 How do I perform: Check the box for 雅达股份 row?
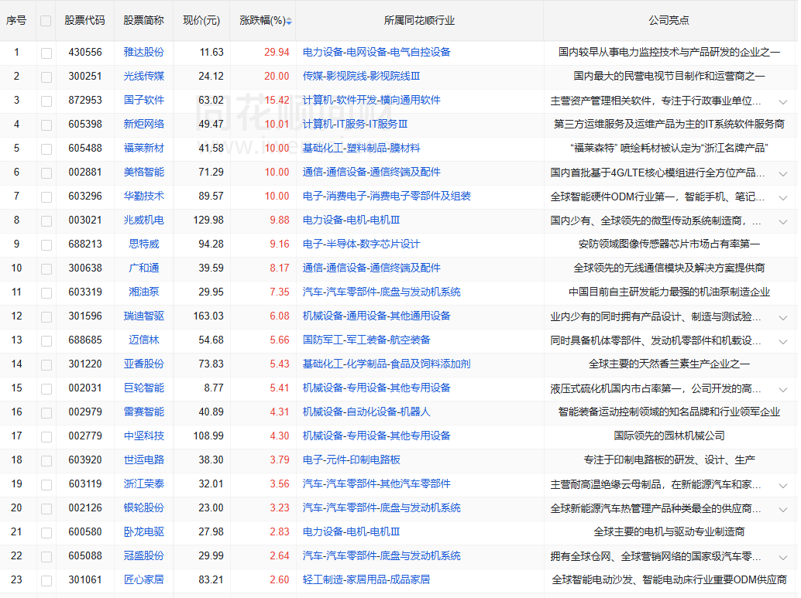tap(46, 53)
